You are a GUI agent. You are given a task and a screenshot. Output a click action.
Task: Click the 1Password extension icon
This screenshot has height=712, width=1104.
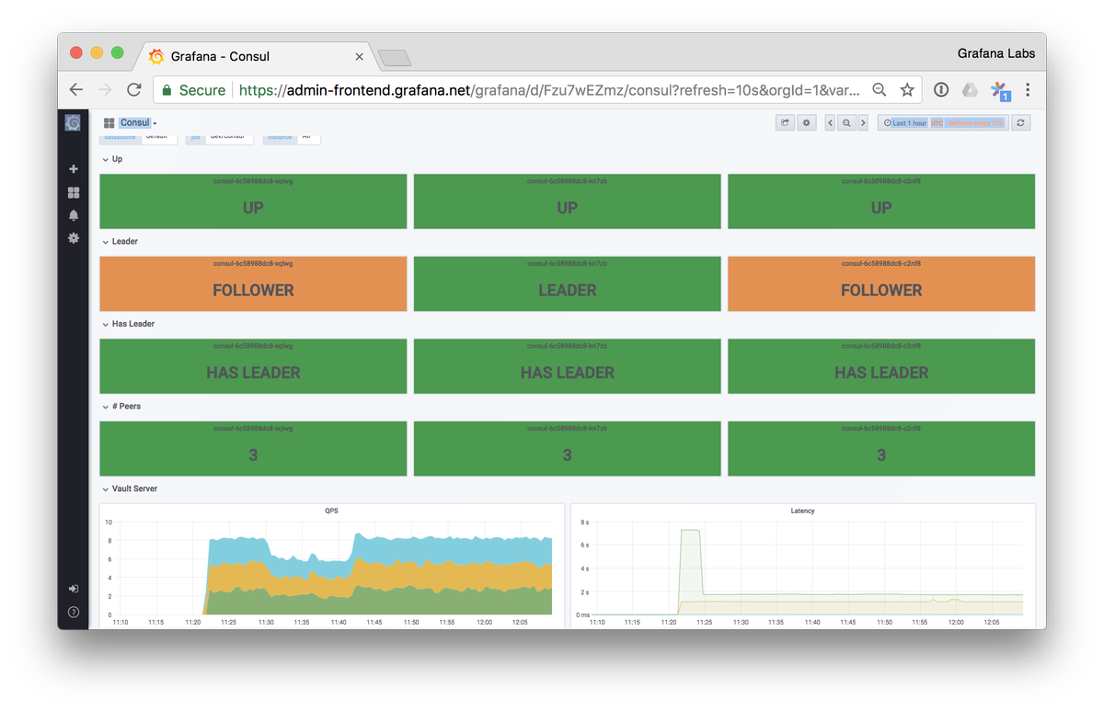(941, 90)
